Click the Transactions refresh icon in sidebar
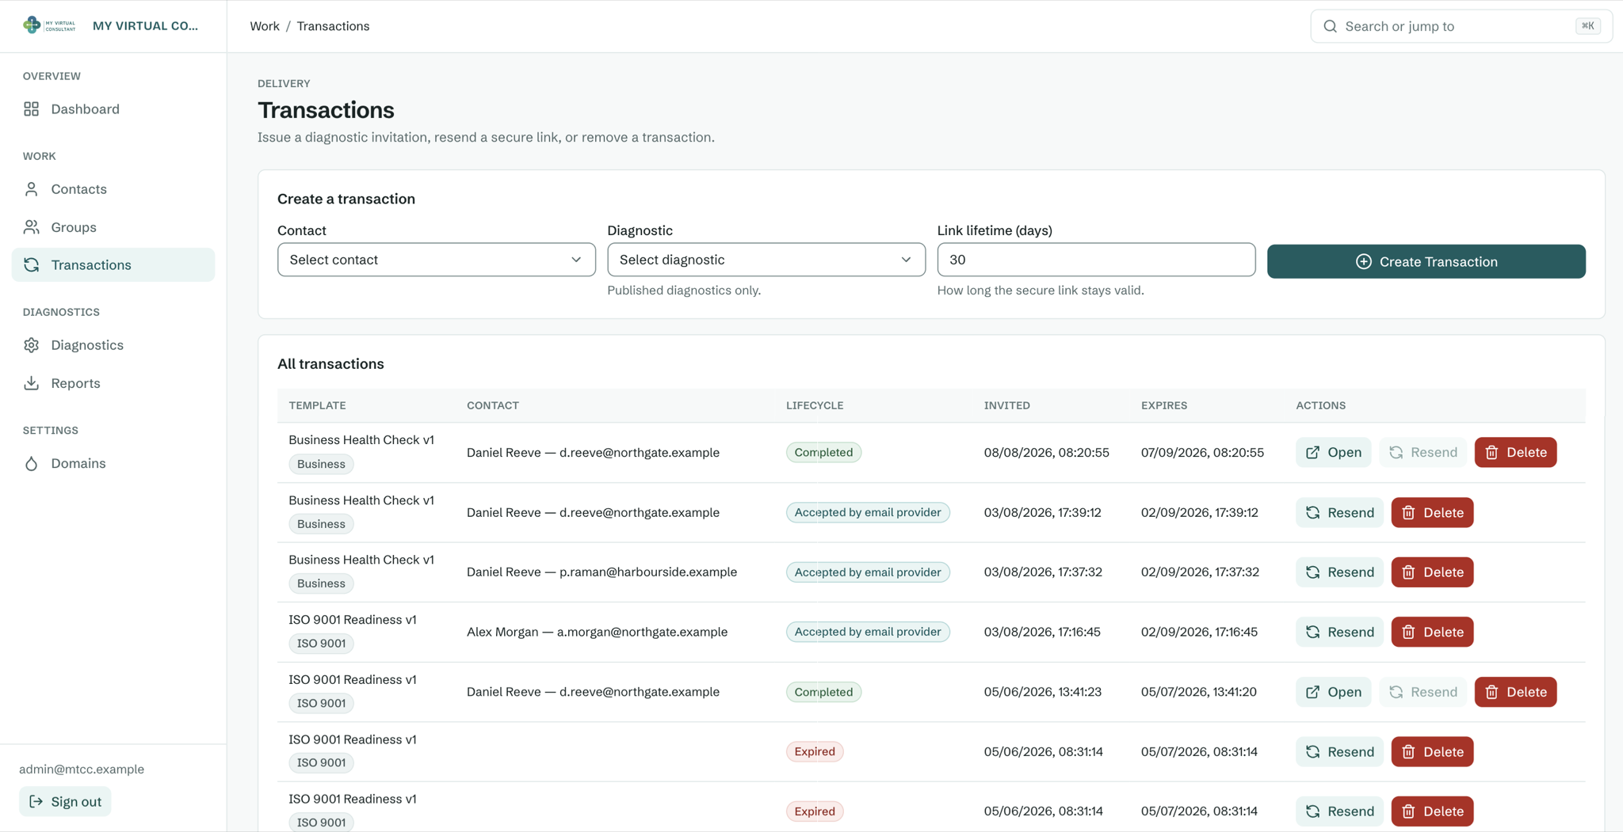The height and width of the screenshot is (832, 1623). 31,265
